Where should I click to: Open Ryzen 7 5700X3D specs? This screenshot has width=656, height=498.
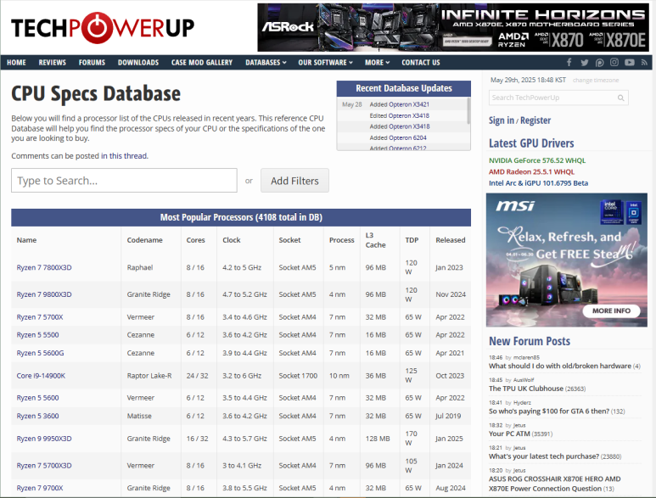click(x=44, y=466)
